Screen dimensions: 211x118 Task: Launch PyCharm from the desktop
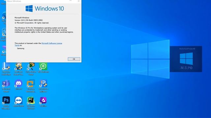pos(31,103)
